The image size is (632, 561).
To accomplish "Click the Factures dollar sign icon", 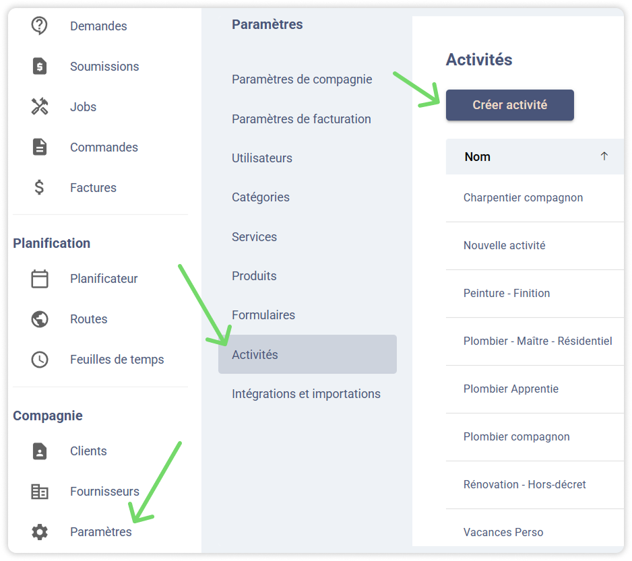I will coord(40,188).
